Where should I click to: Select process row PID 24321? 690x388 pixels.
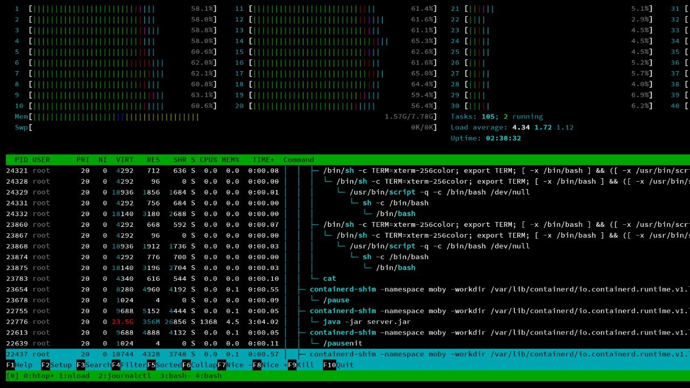coord(348,171)
